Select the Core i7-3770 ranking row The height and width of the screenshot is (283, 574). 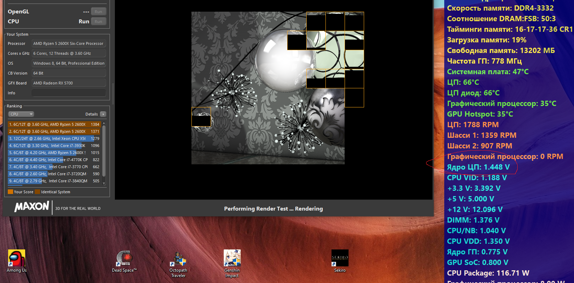coord(54,167)
